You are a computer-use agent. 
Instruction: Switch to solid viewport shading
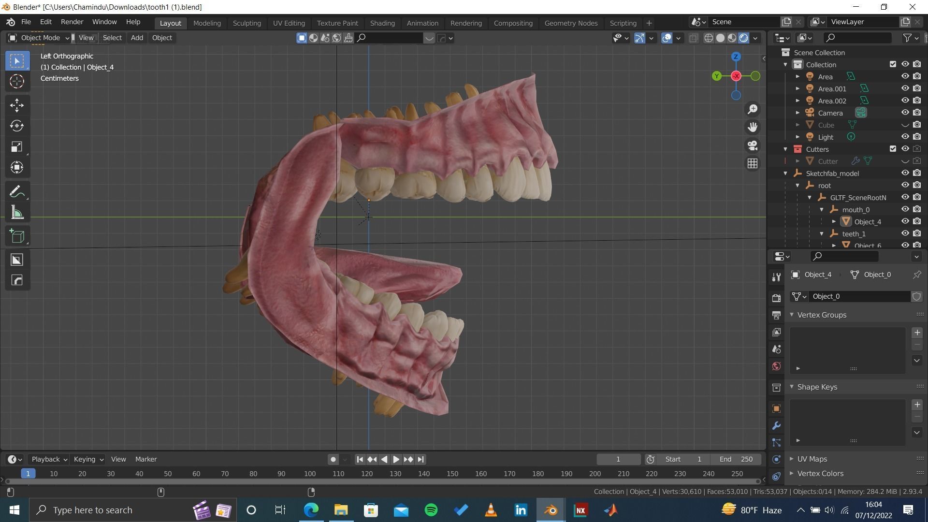tap(720, 38)
